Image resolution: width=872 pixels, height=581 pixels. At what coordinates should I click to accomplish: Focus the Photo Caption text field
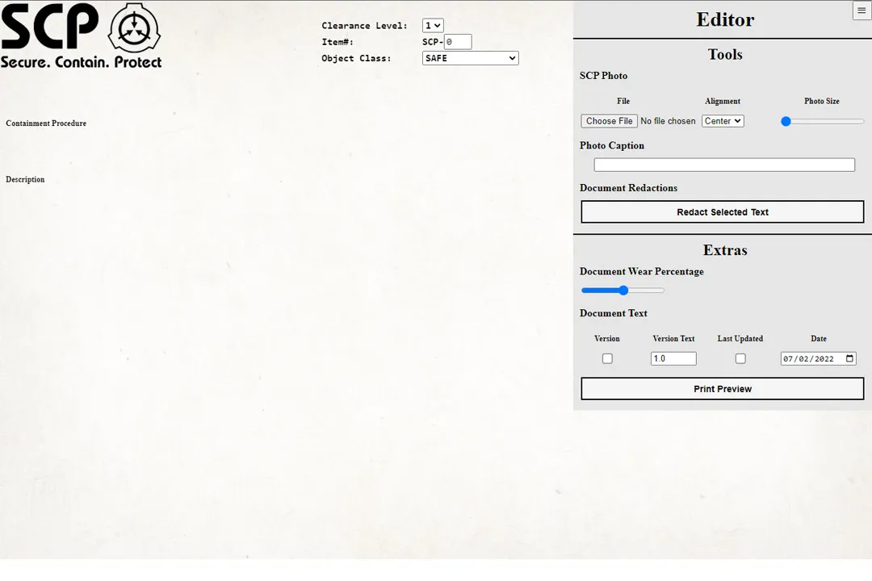click(724, 165)
